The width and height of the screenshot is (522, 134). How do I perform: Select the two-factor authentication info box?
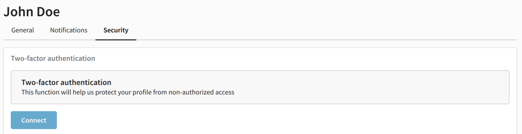pos(260,87)
